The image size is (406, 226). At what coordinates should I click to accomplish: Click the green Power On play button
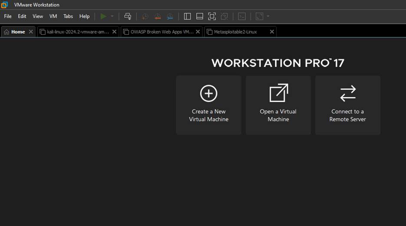tap(103, 16)
